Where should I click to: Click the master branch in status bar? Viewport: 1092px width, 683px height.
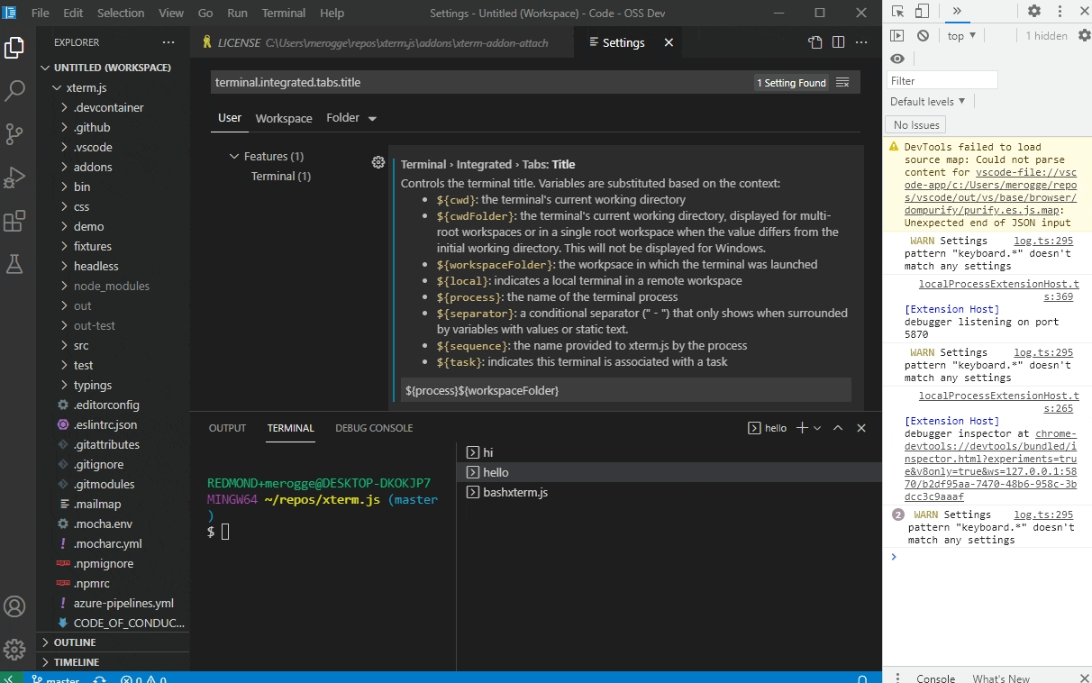click(56, 678)
